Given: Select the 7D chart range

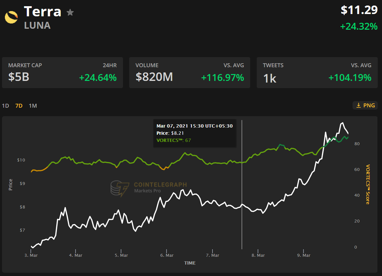Looking at the screenshot, I should [19, 106].
